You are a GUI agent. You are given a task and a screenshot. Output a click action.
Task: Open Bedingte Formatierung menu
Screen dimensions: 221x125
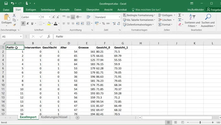pyautogui.click(x=139, y=15)
